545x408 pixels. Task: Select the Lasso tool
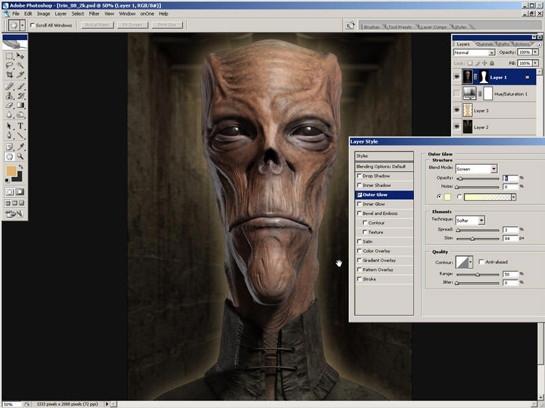tap(10, 65)
